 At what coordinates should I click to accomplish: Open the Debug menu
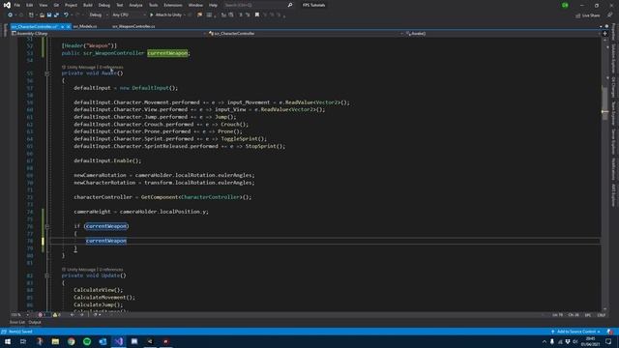click(104, 5)
